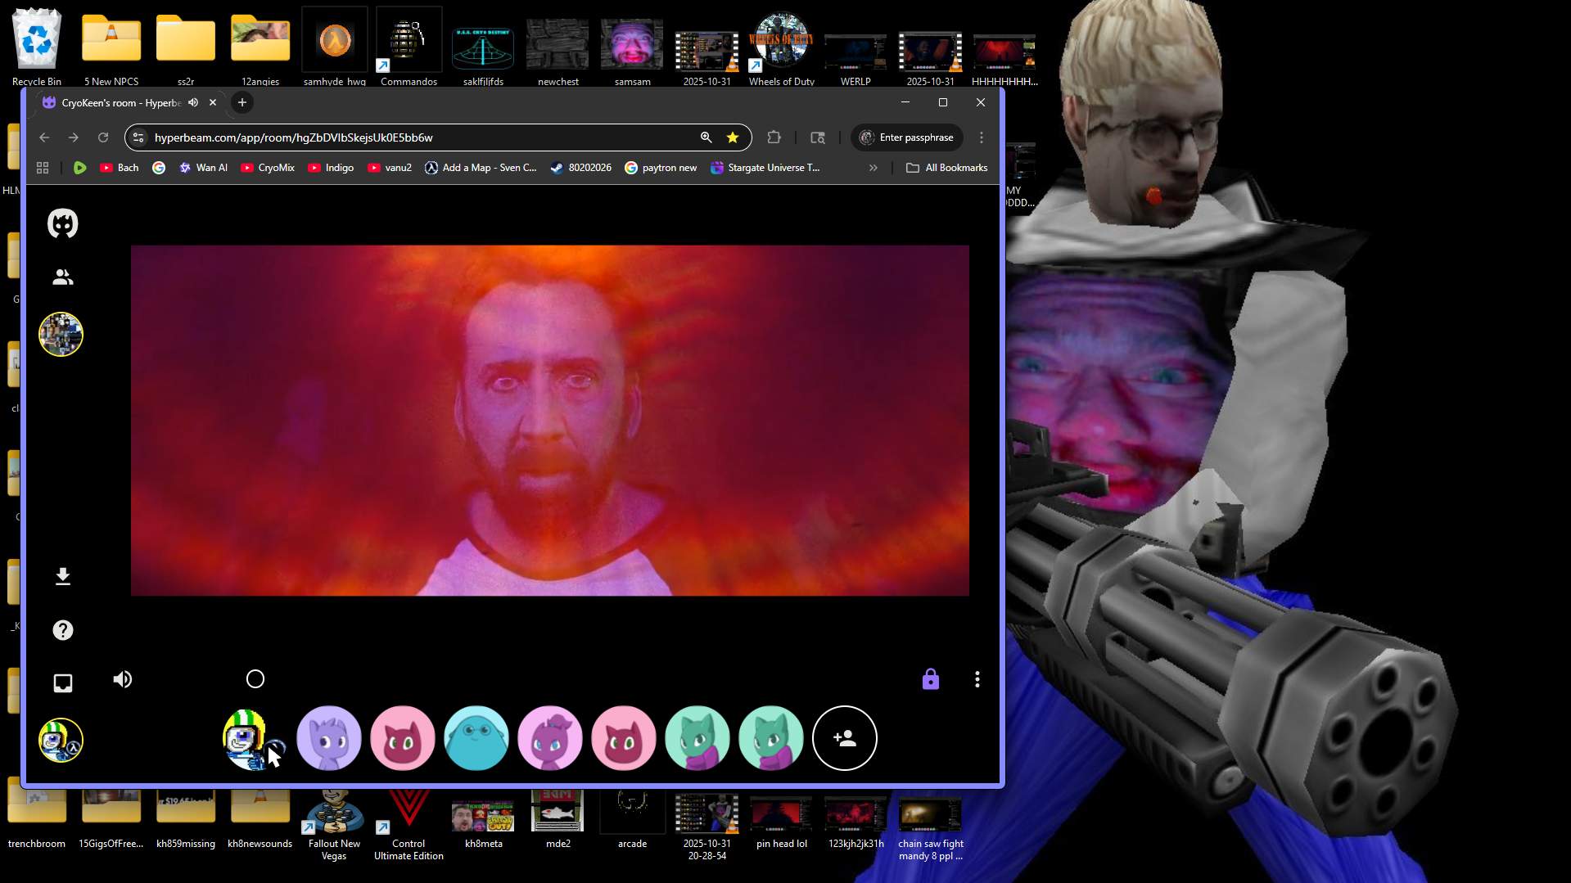1571x883 pixels.
Task: Open a new browser tab
Action: pos(242,102)
